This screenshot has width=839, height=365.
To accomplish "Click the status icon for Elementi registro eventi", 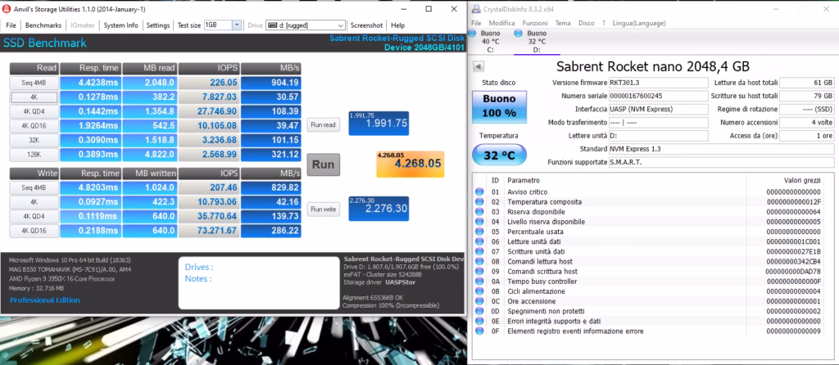I will [x=479, y=331].
